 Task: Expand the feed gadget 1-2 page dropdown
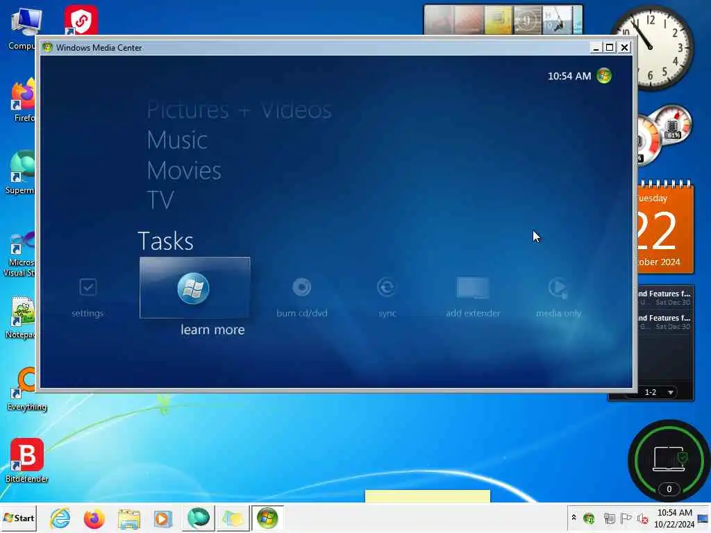click(x=670, y=392)
